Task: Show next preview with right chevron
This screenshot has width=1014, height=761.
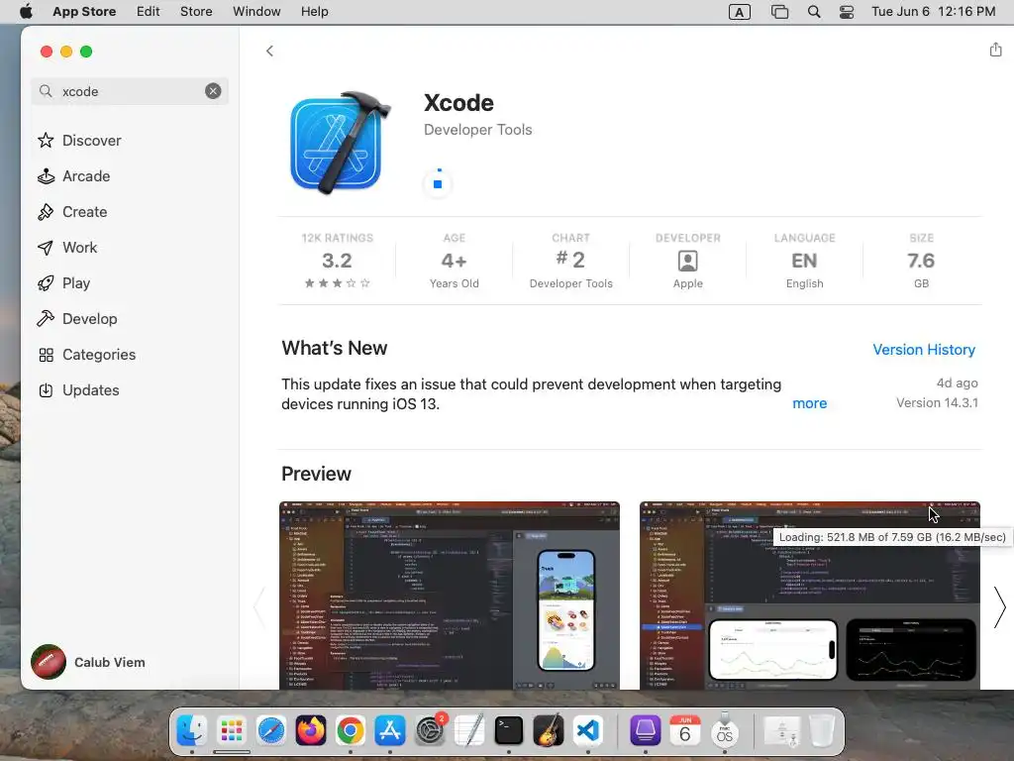Action: coord(1000,607)
